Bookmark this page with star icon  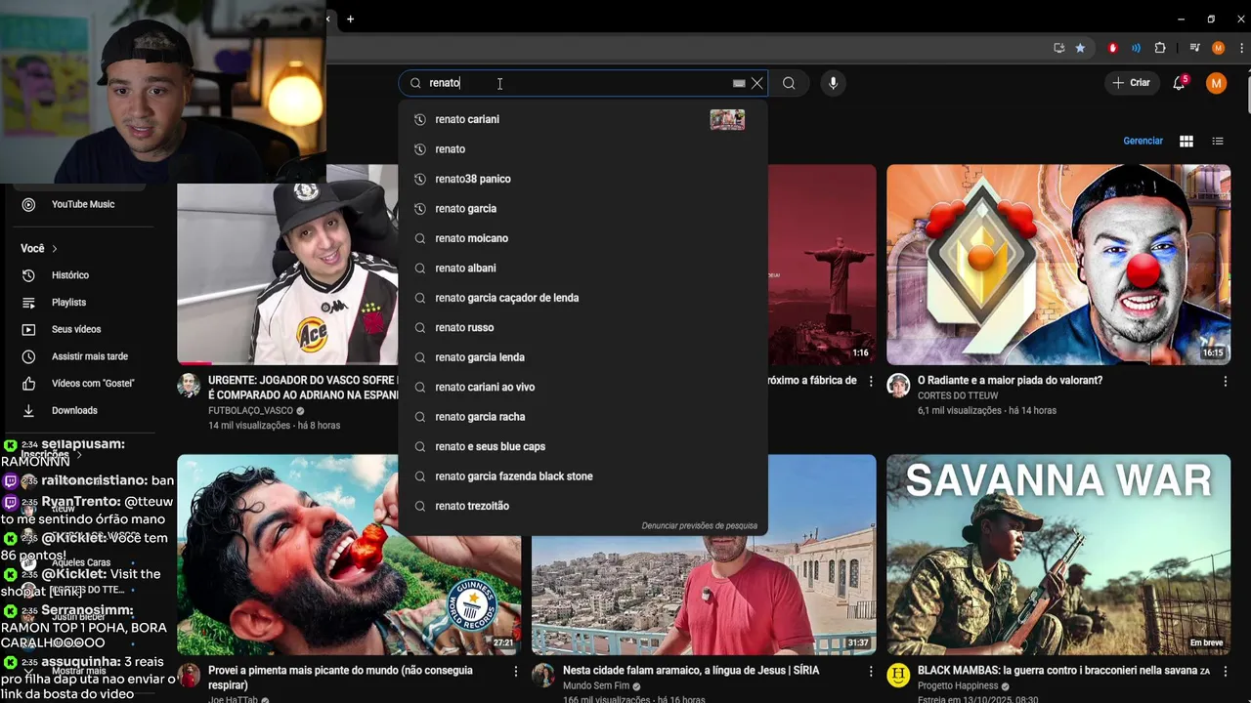point(1080,48)
